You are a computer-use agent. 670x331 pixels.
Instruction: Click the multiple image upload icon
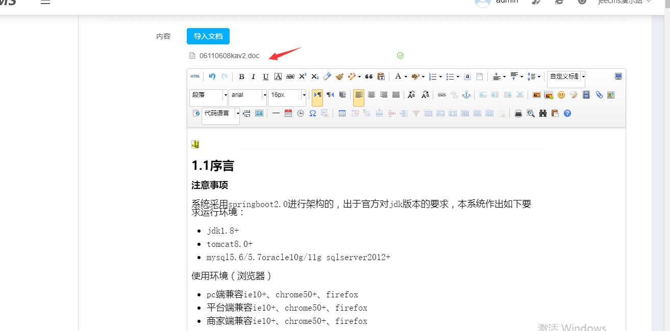click(x=549, y=95)
